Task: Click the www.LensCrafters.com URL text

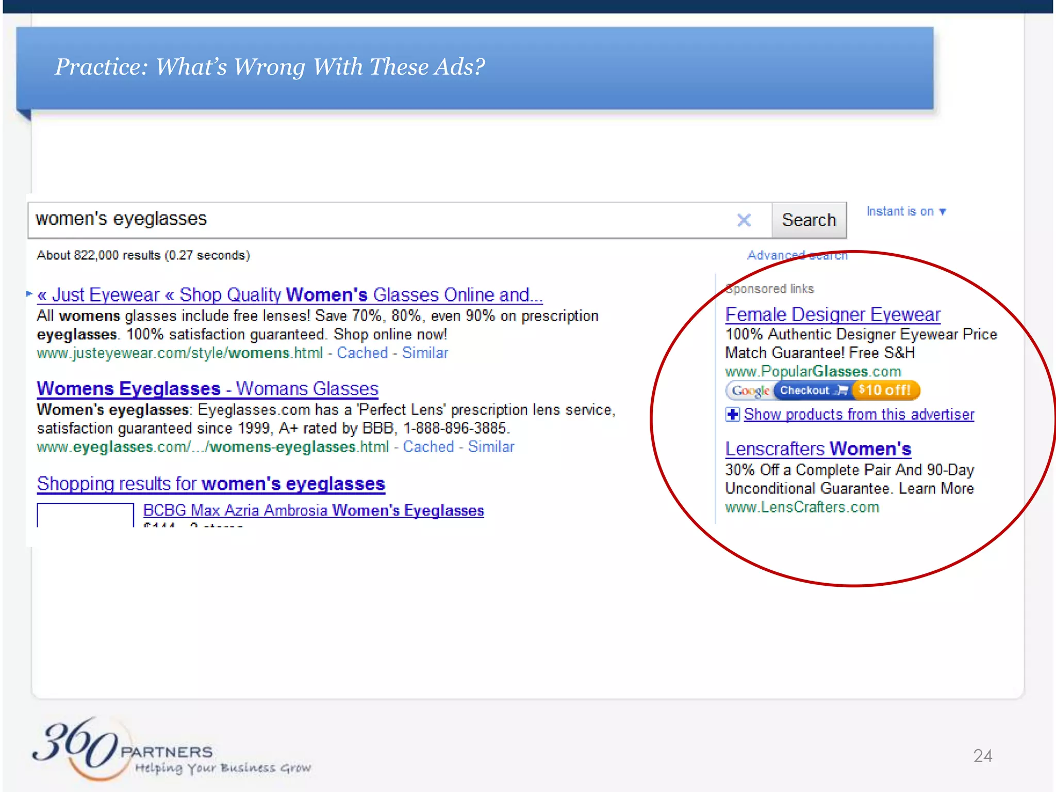Action: click(802, 507)
